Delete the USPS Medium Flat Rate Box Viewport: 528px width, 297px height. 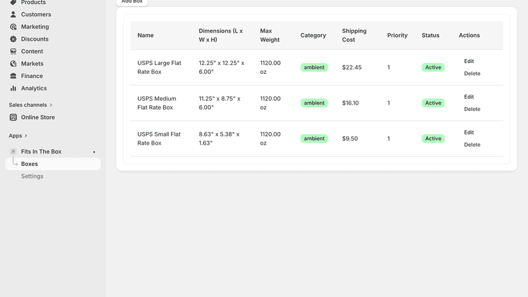pyautogui.click(x=472, y=109)
